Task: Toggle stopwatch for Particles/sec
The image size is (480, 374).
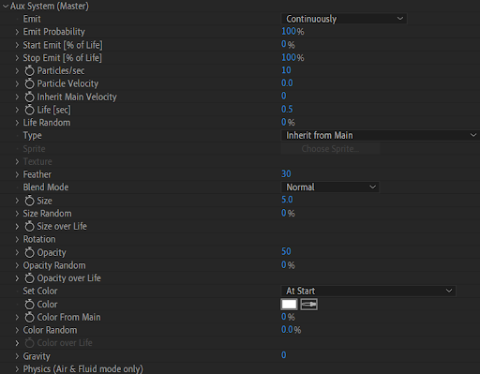Action: 29,71
